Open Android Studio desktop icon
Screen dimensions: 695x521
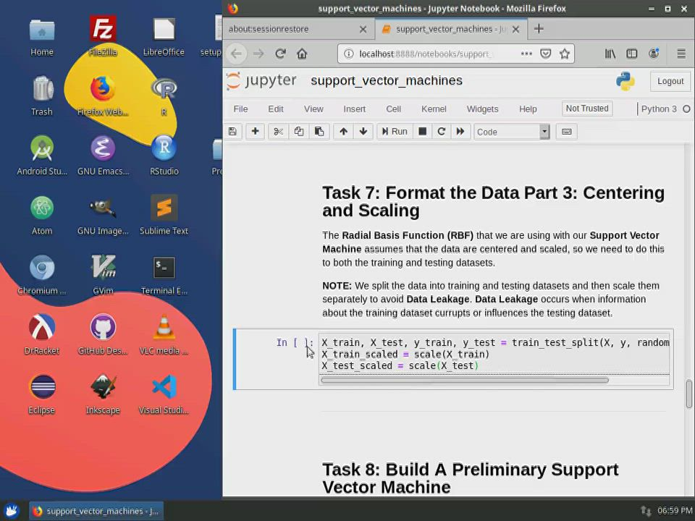point(42,156)
